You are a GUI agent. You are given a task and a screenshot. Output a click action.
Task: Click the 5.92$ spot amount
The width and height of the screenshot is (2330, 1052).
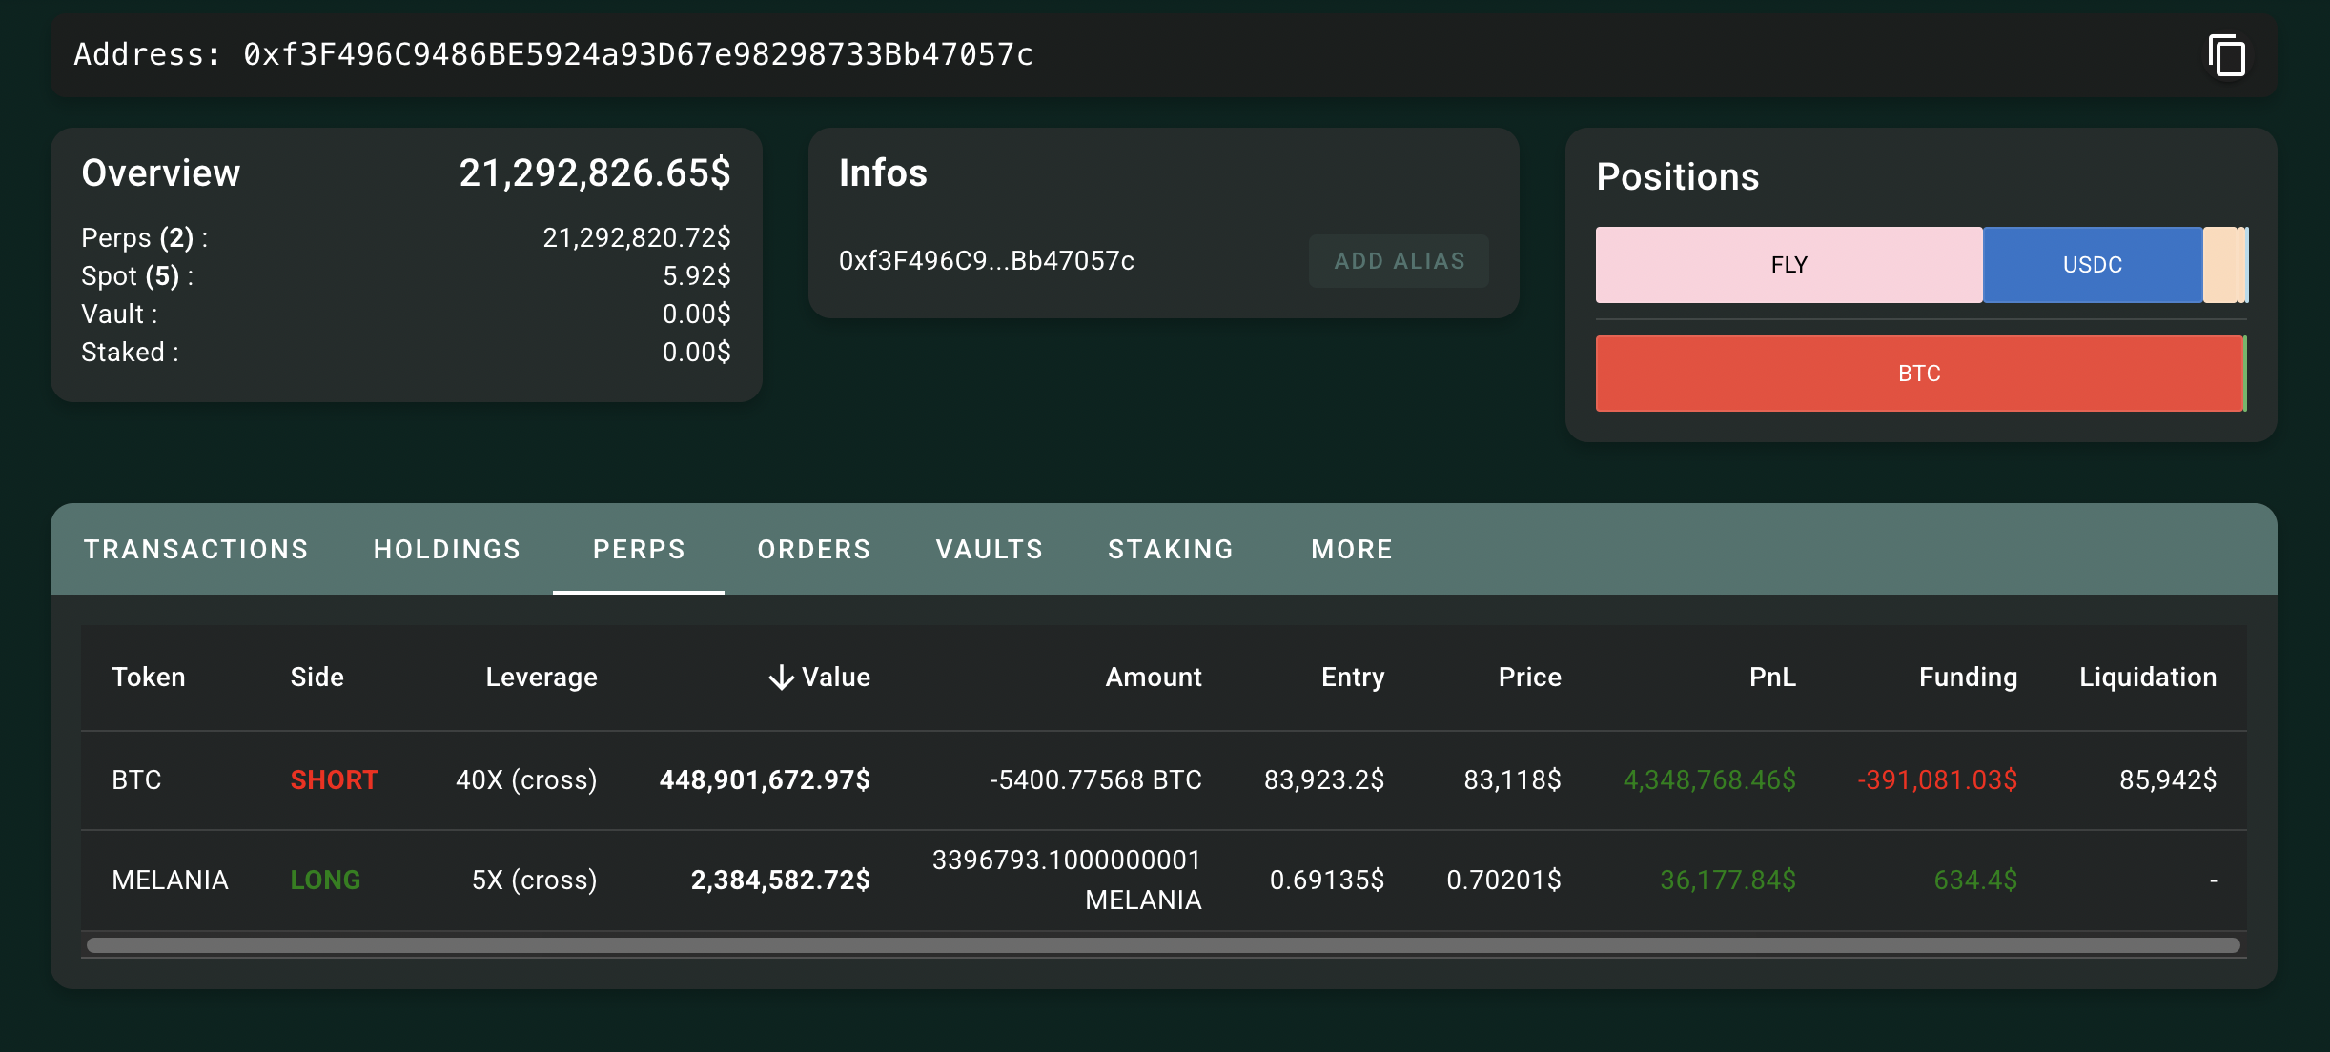pyautogui.click(x=697, y=276)
